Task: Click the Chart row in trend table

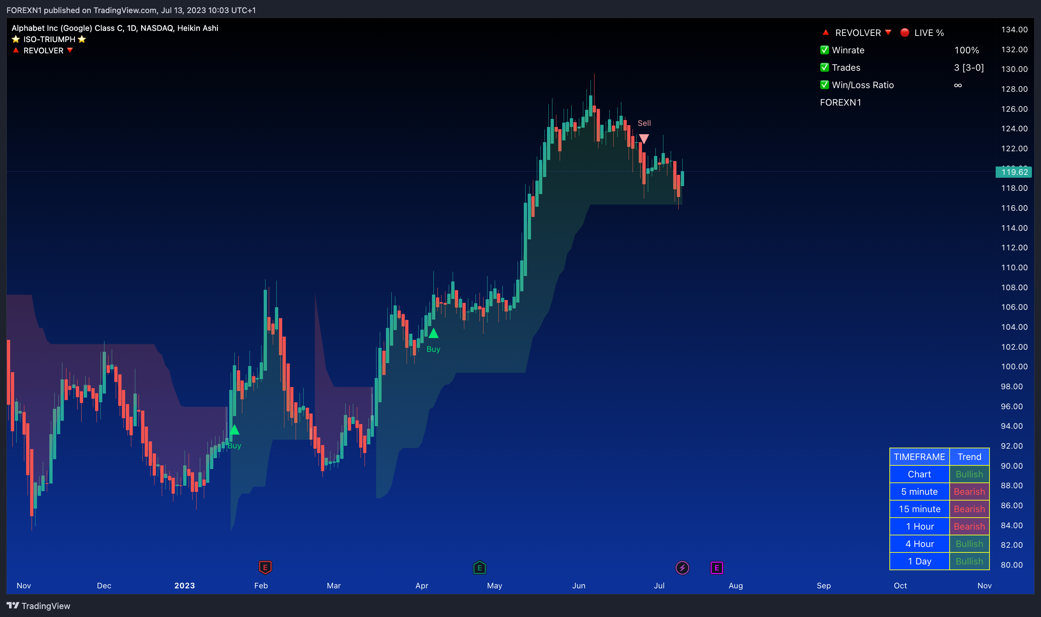Action: 919,474
